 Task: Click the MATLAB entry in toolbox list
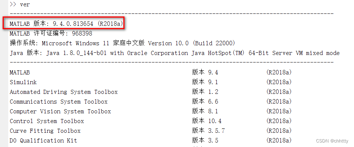pyautogui.click(x=19, y=73)
